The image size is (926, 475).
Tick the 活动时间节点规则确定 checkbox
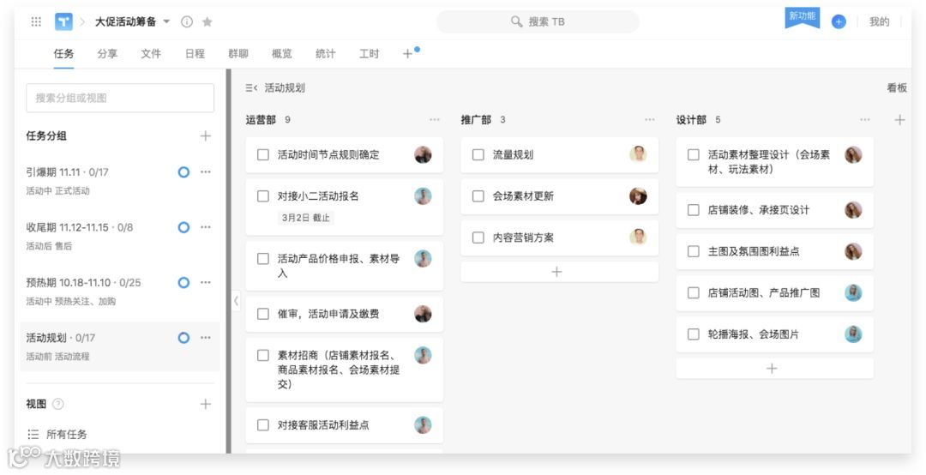(263, 155)
